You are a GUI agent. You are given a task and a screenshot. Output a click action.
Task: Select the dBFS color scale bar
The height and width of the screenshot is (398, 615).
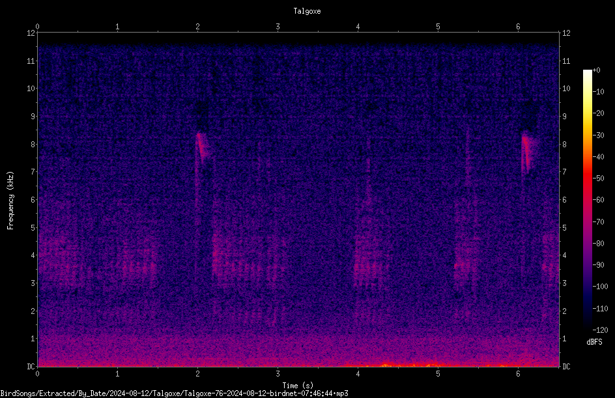(x=587, y=199)
